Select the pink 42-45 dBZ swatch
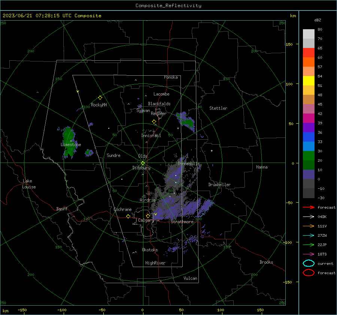This screenshot has height=315, width=337. click(309, 109)
